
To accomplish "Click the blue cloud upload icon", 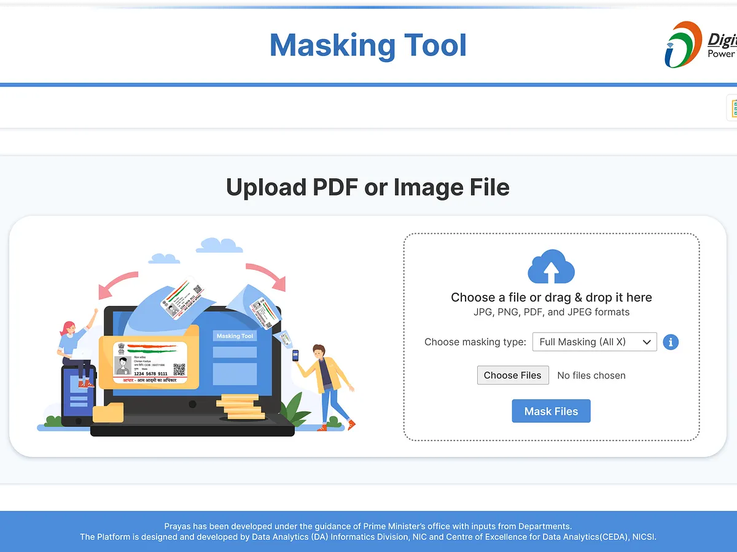I will (x=551, y=267).
